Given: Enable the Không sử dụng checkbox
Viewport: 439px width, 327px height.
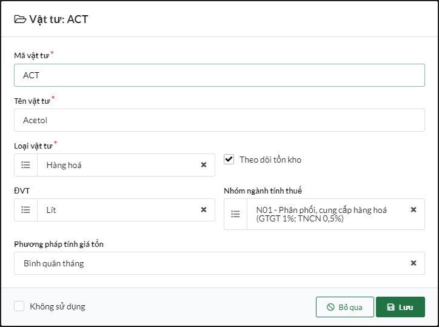Looking at the screenshot, I should click(x=19, y=306).
